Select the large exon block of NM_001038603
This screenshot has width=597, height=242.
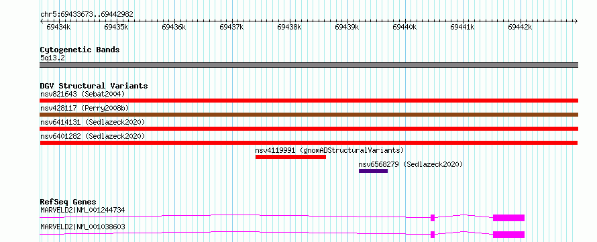[x=508, y=235]
